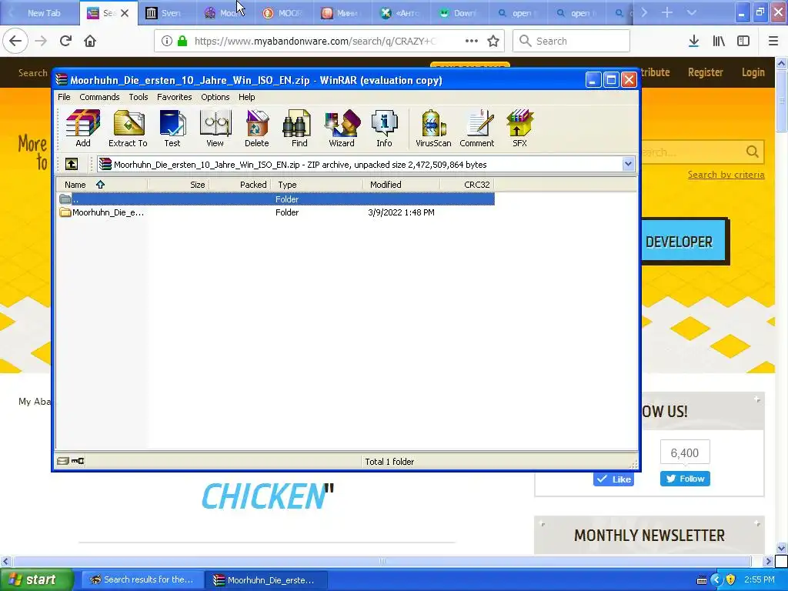This screenshot has height=591, width=788.
Task: Click the Facebook Like button
Action: pos(613,479)
